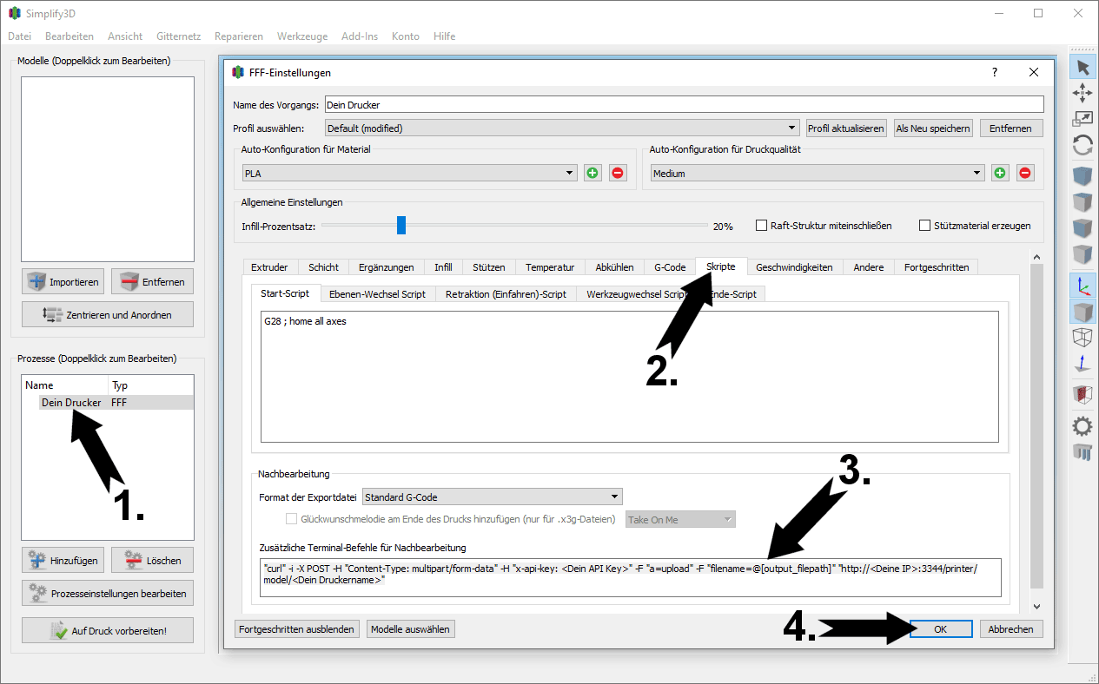The width and height of the screenshot is (1099, 684).
Task: Open the Add-Ins menu
Action: tap(360, 36)
